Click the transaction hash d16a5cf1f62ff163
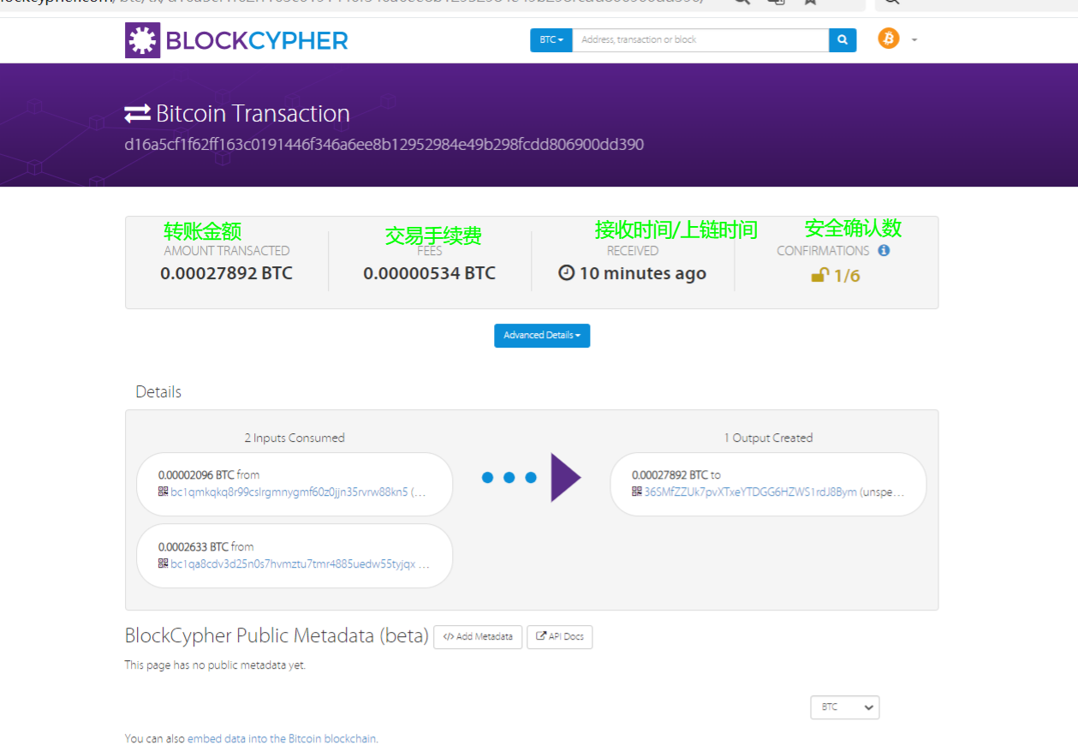The image size is (1078, 751). click(x=384, y=144)
